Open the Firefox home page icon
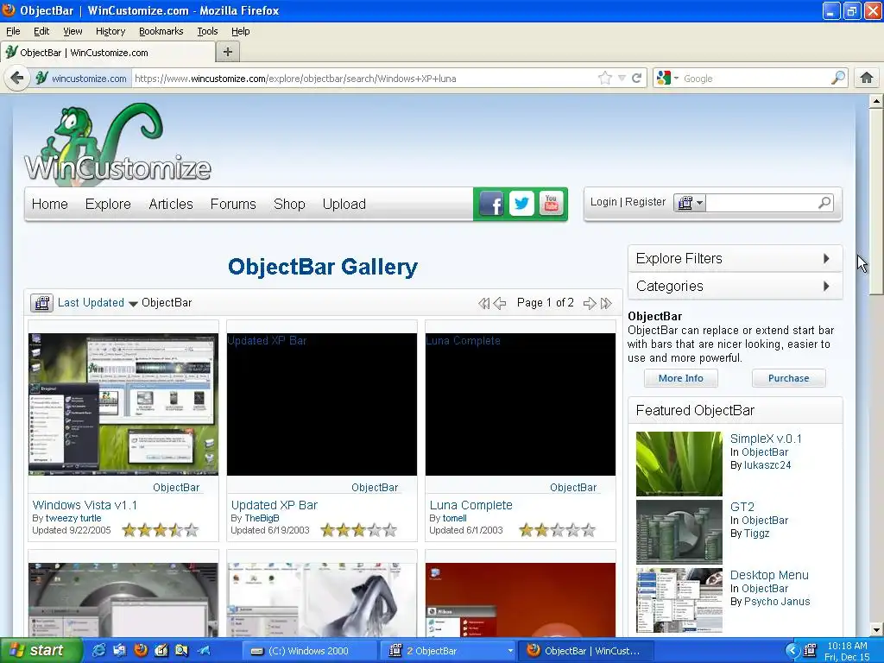The width and height of the screenshot is (884, 663). 867,78
